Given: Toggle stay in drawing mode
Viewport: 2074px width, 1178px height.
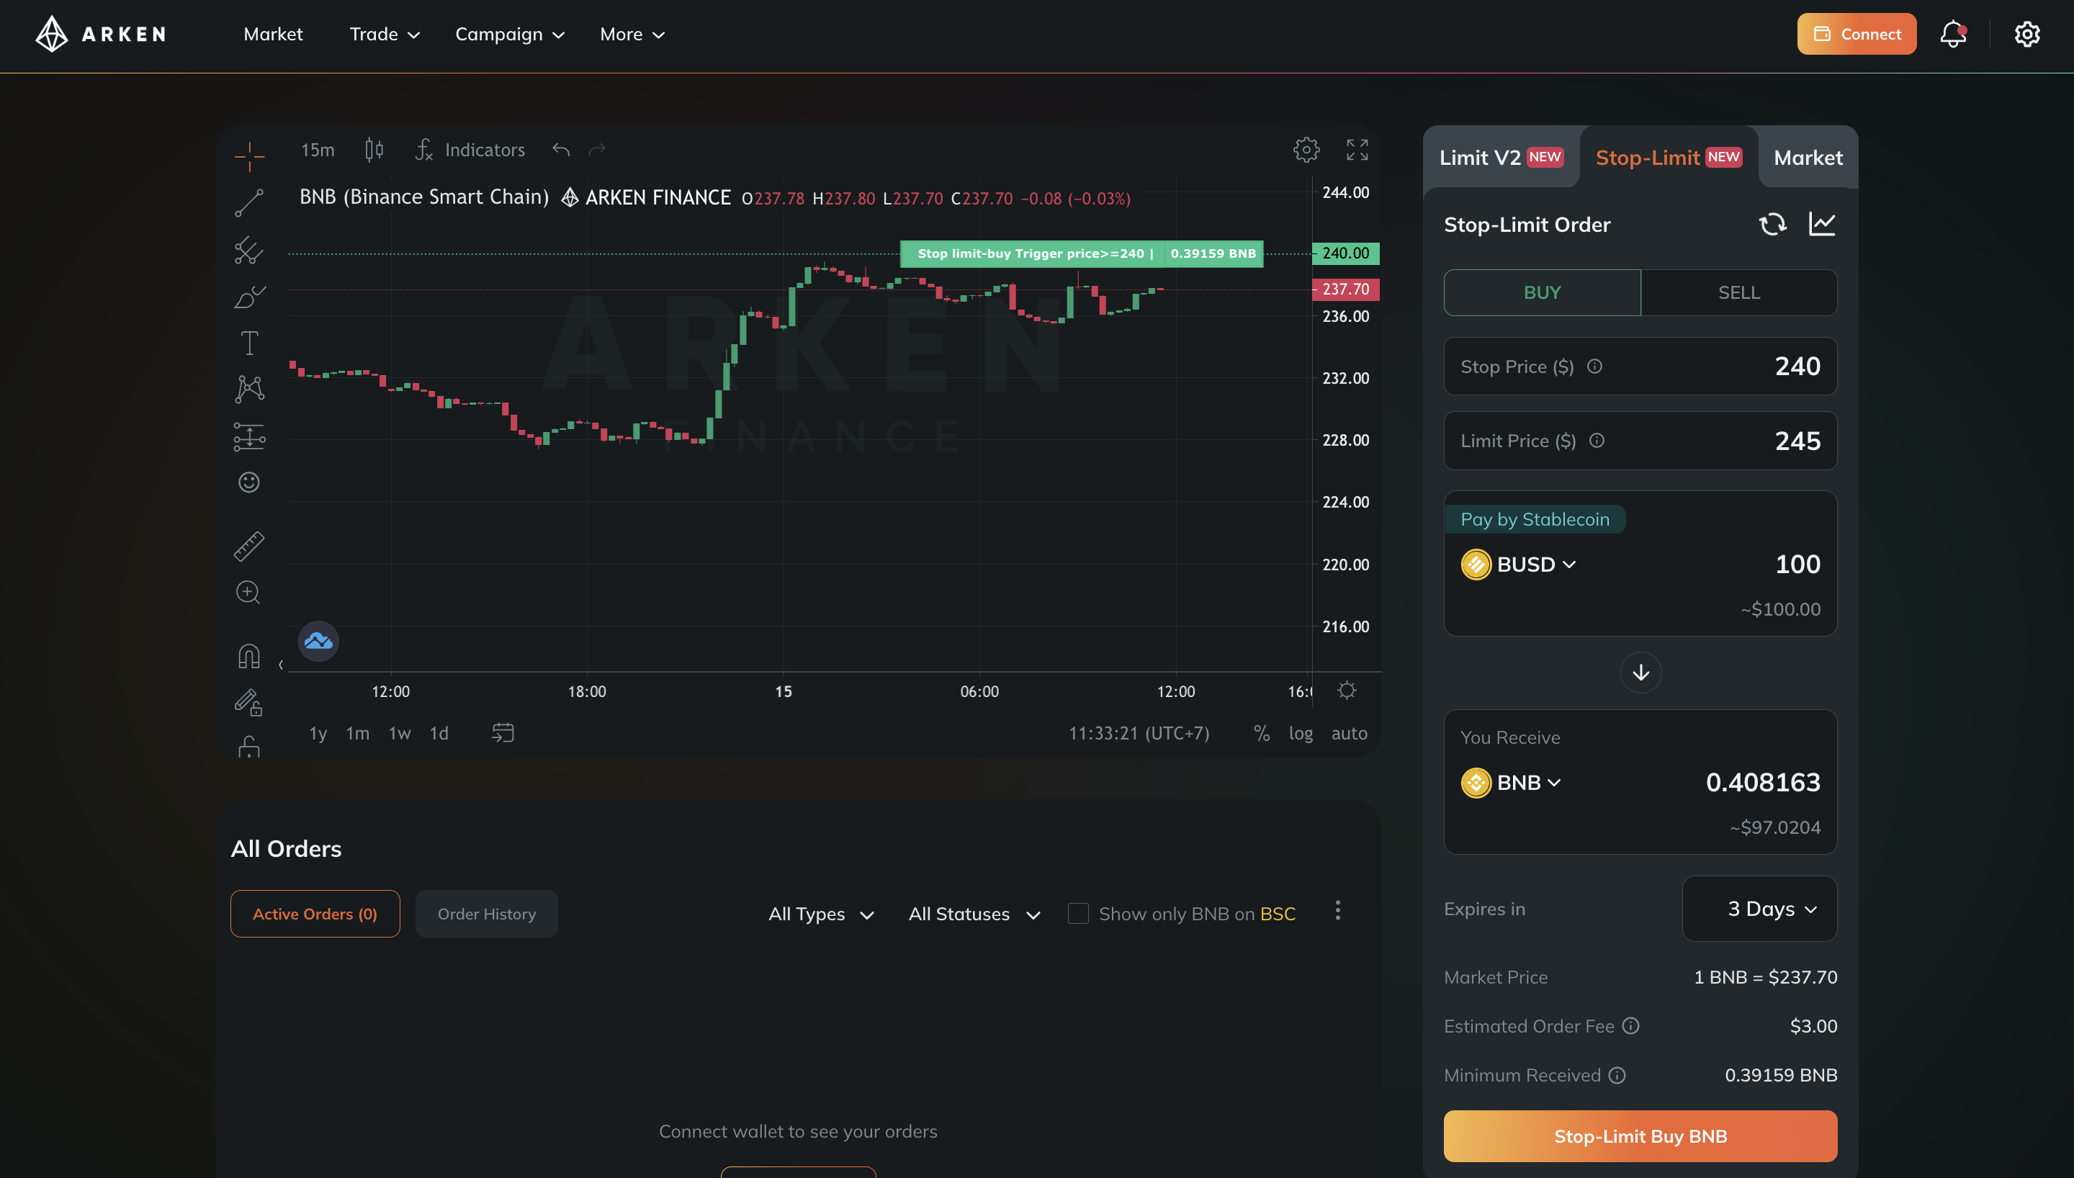Looking at the screenshot, I should (249, 701).
